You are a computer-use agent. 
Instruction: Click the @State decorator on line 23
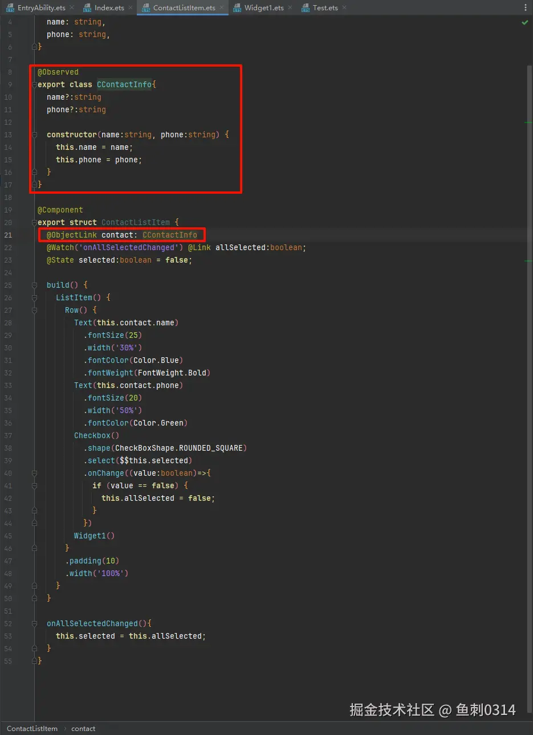point(60,260)
